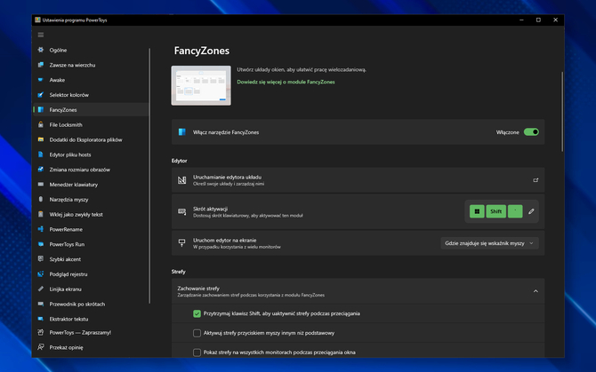Click the Szybki akcent icon

41,259
